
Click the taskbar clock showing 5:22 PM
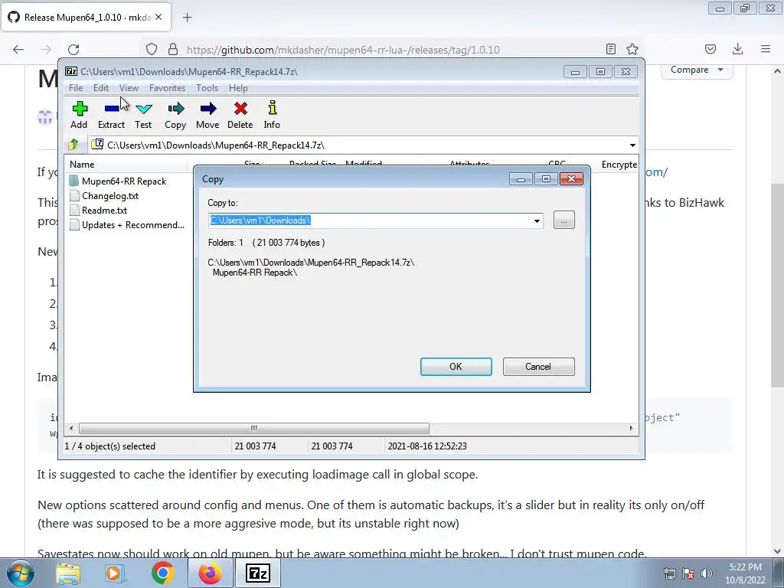point(745,573)
